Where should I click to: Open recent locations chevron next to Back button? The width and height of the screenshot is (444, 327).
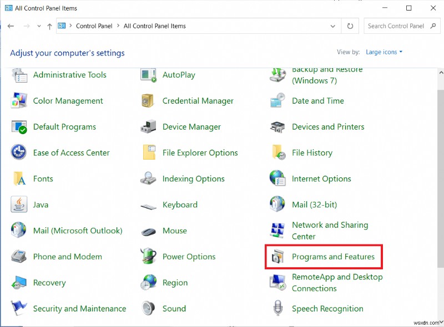(39, 26)
